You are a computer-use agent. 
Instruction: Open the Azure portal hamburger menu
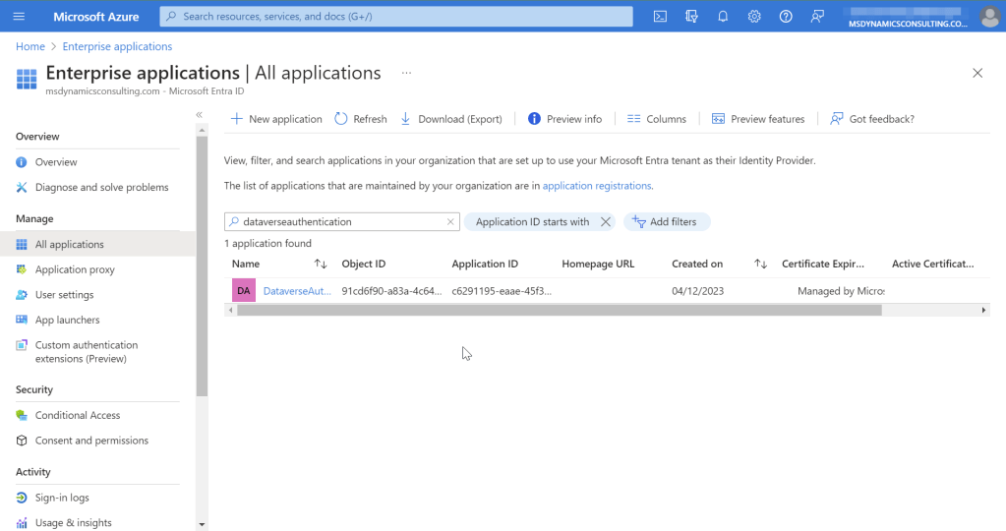[x=20, y=17]
